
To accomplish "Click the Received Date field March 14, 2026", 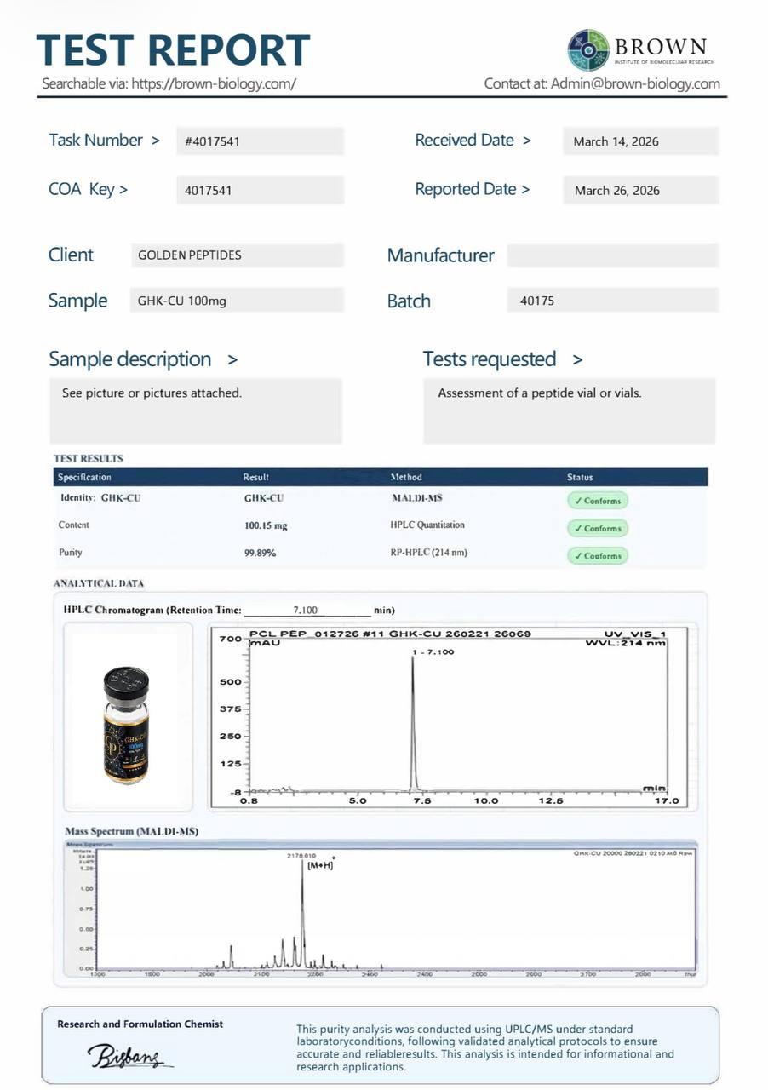I will point(640,141).
